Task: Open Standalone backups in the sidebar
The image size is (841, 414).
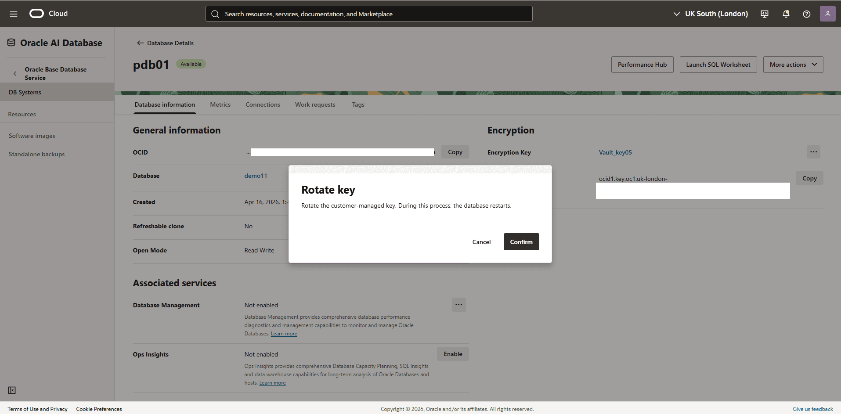Action: [x=36, y=154]
